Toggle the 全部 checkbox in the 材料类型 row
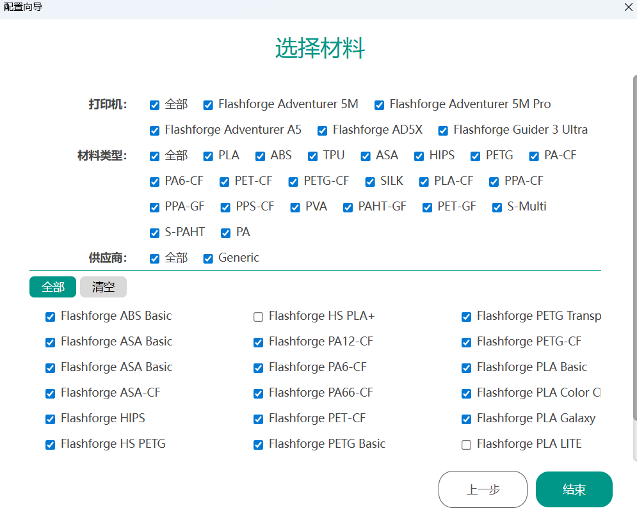The width and height of the screenshot is (637, 515). (x=154, y=156)
